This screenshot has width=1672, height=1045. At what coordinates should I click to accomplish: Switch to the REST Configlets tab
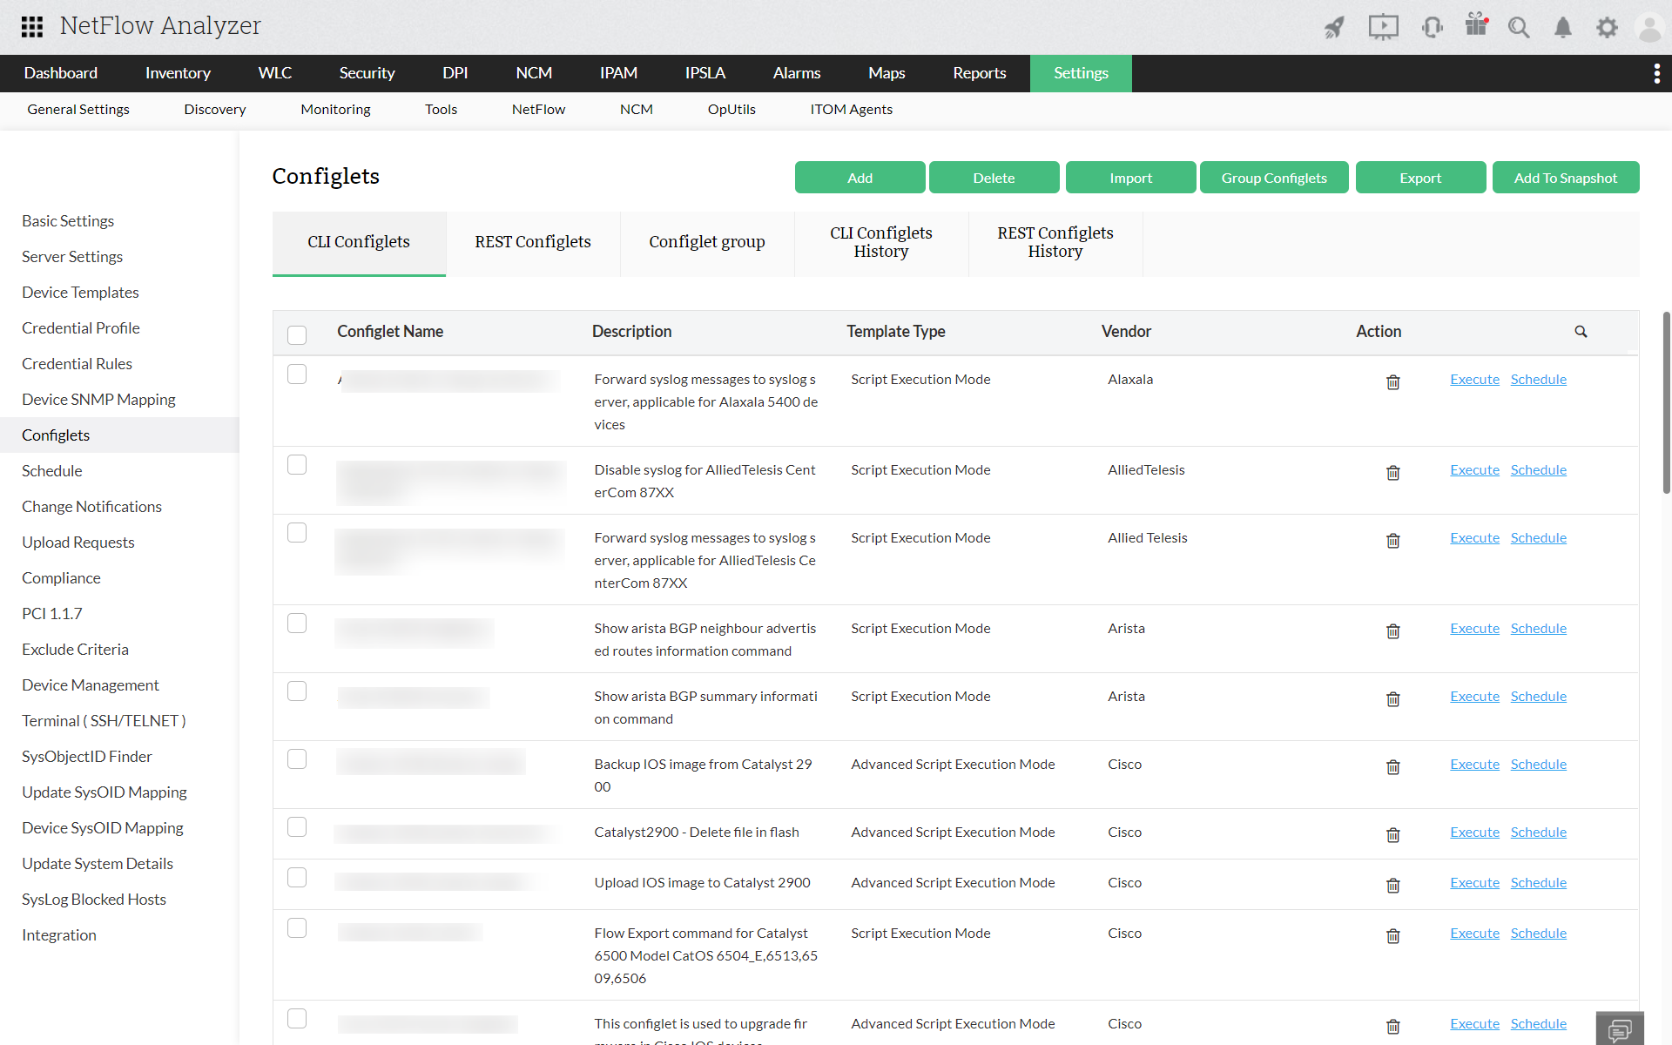[533, 242]
